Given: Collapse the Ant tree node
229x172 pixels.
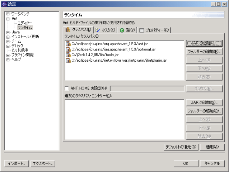Looking at the screenshot, I should (x=8, y=18).
